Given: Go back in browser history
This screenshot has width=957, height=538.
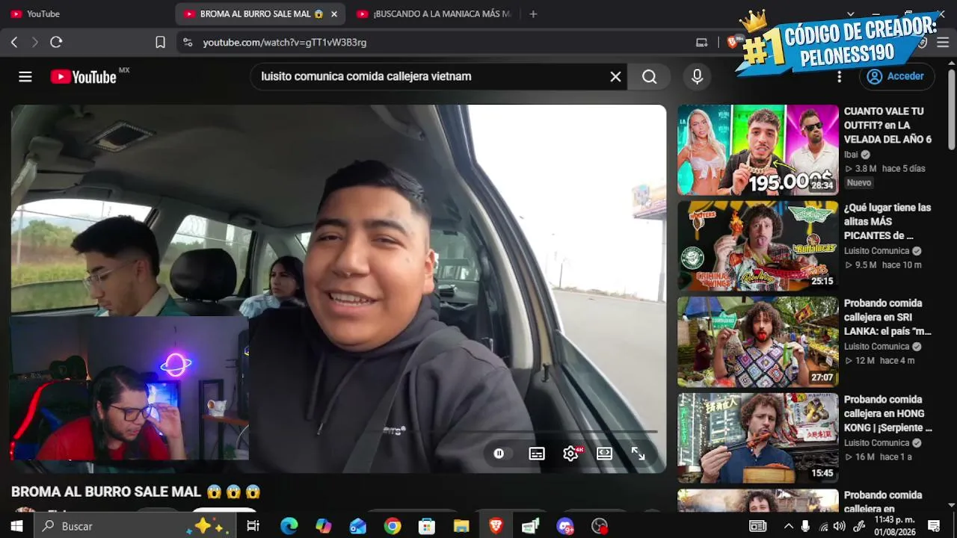Looking at the screenshot, I should 14,43.
